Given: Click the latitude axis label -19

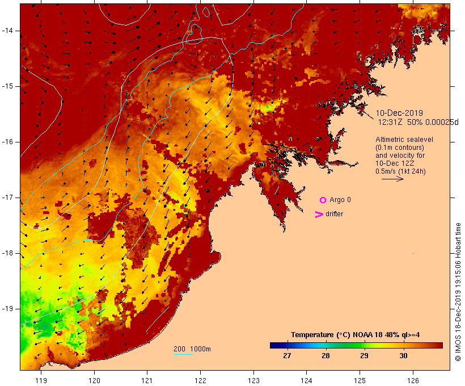Looking at the screenshot, I should tap(7, 309).
